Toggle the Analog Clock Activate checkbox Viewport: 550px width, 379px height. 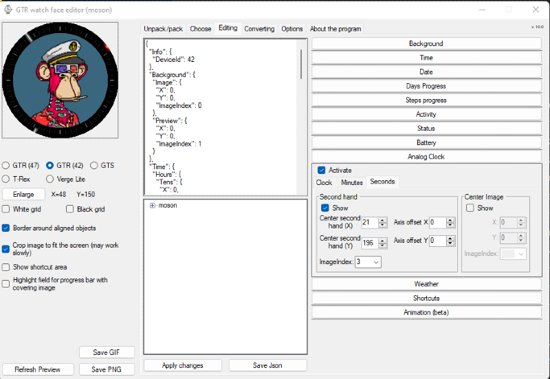[321, 170]
